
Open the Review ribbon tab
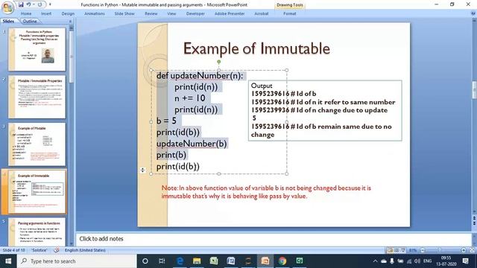[x=151, y=13]
